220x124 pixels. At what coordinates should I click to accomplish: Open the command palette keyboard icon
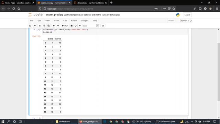[x=103, y=26]
